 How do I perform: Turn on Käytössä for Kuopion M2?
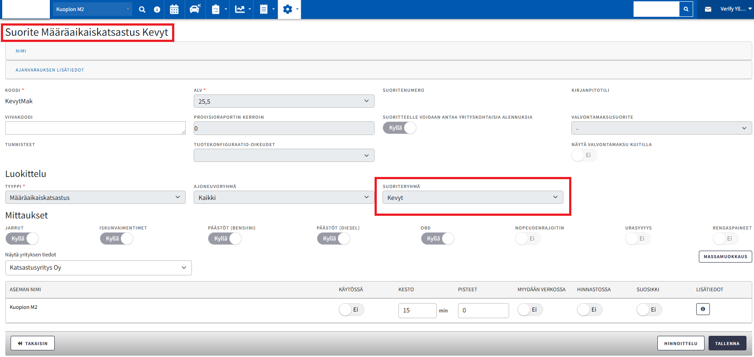(x=351, y=310)
